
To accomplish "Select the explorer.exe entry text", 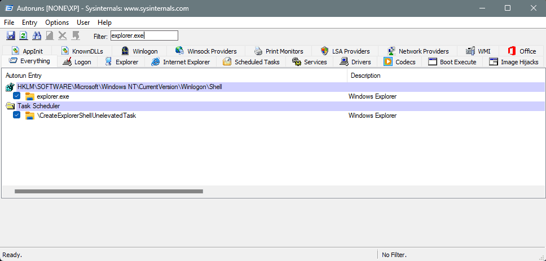I will point(53,96).
